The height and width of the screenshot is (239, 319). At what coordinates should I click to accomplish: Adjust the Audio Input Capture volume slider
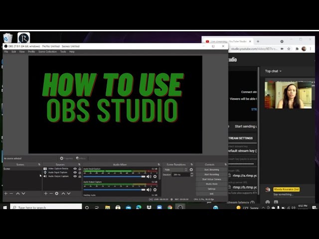pos(114,177)
